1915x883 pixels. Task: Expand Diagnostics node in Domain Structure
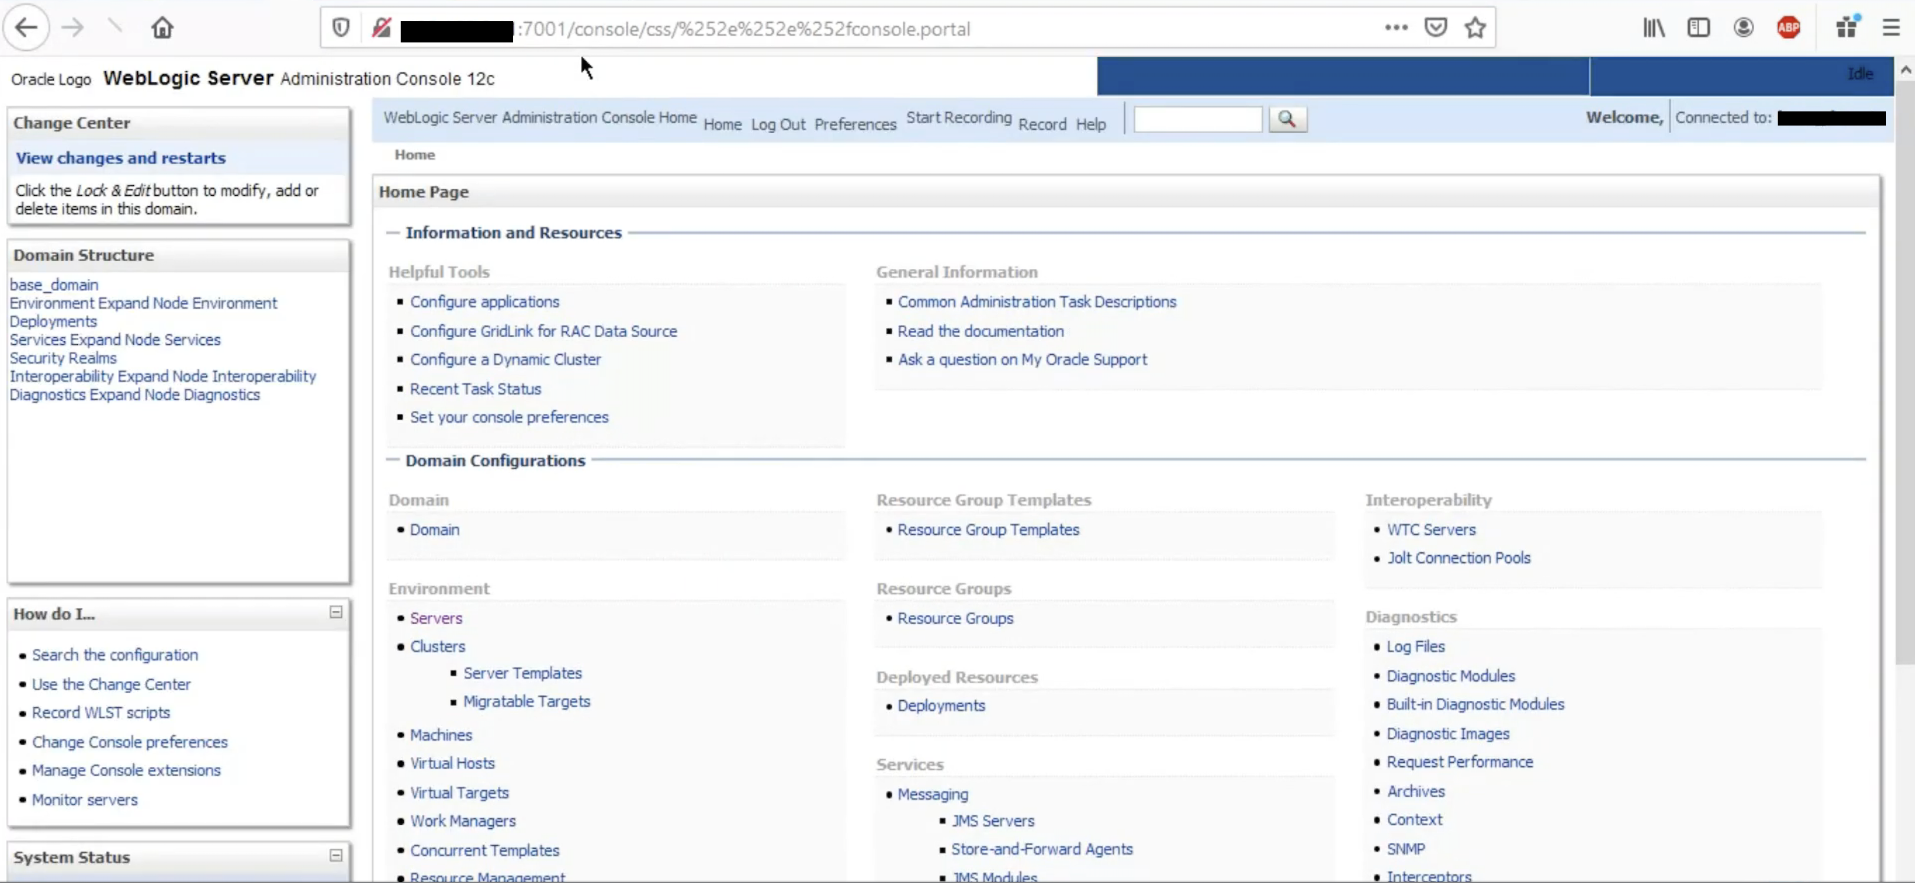tap(134, 394)
